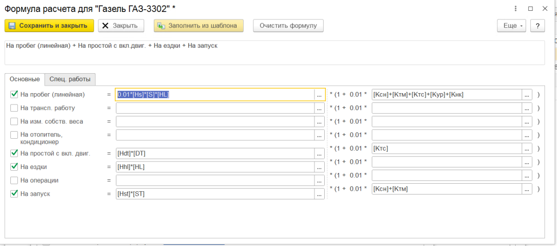Screen dimensions: 557x246
Task: Click Save and close floppy button
Action: (49, 25)
